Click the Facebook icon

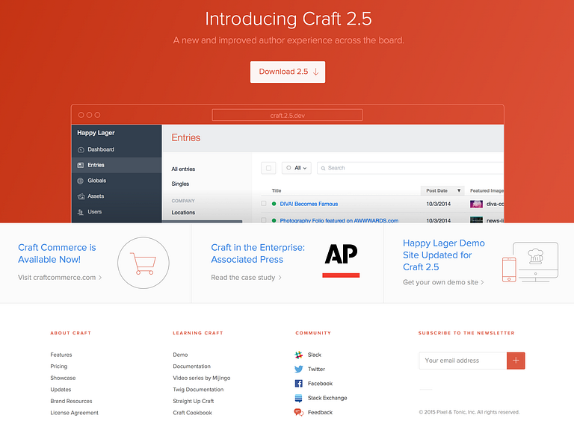[x=299, y=384]
